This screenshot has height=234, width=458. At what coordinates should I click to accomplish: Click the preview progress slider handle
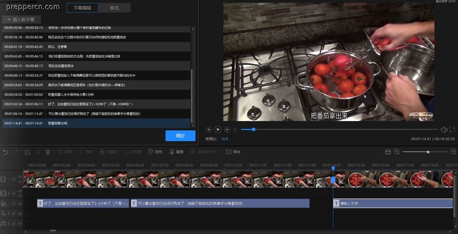pos(254,129)
